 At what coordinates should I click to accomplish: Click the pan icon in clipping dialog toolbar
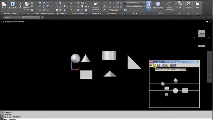163,65
